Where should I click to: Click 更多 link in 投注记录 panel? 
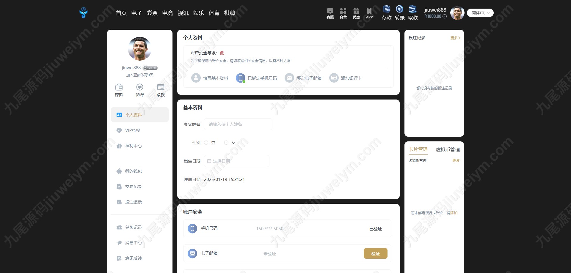point(455,38)
